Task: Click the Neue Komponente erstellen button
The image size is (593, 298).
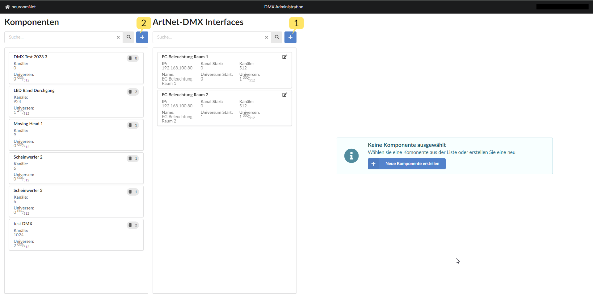Action: 406,163
